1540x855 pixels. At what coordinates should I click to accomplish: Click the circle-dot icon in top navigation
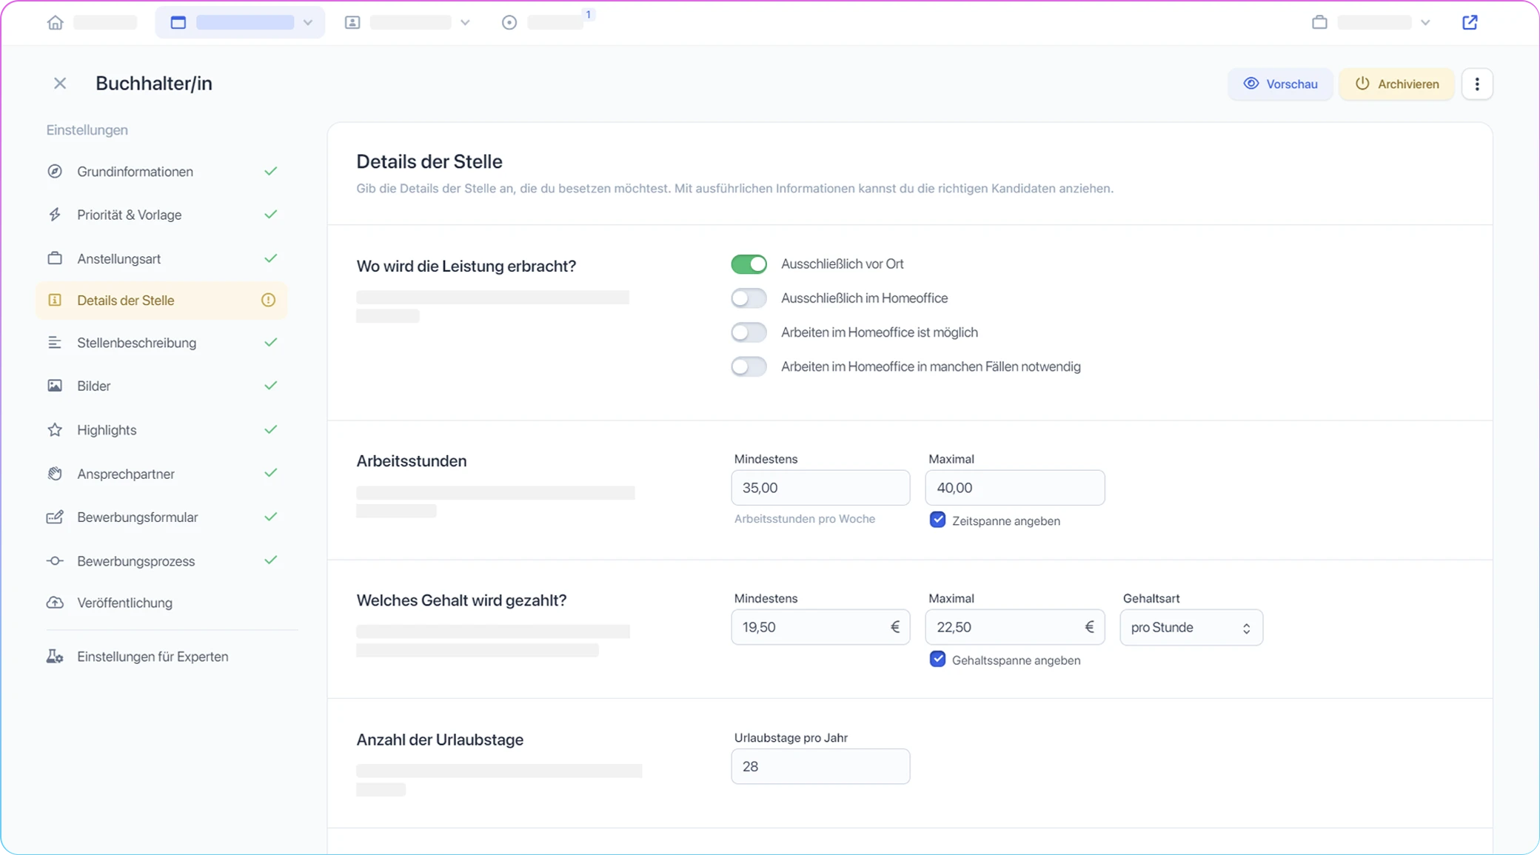click(509, 22)
